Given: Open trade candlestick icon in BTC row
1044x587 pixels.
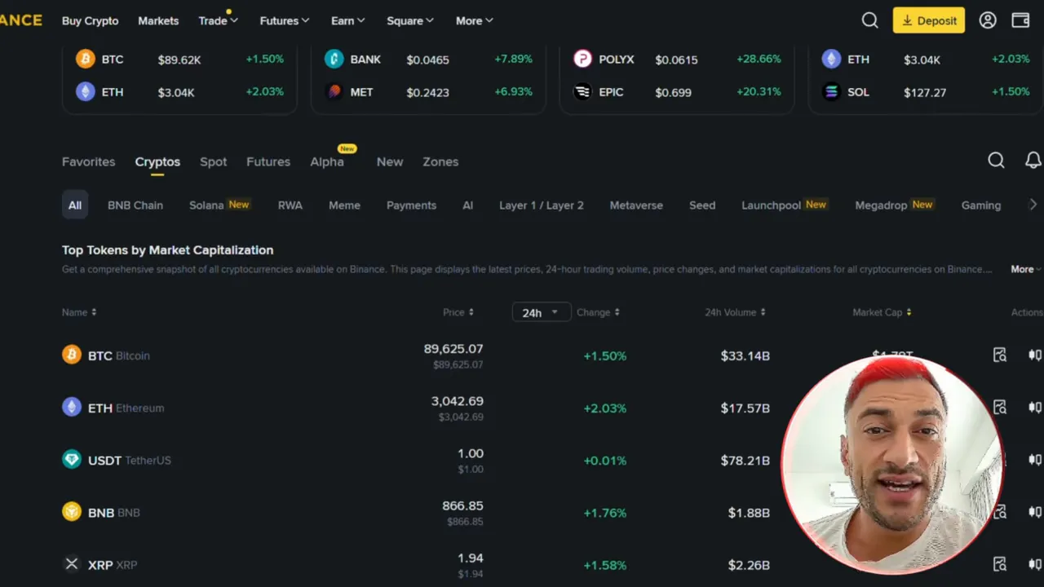Looking at the screenshot, I should [1035, 355].
